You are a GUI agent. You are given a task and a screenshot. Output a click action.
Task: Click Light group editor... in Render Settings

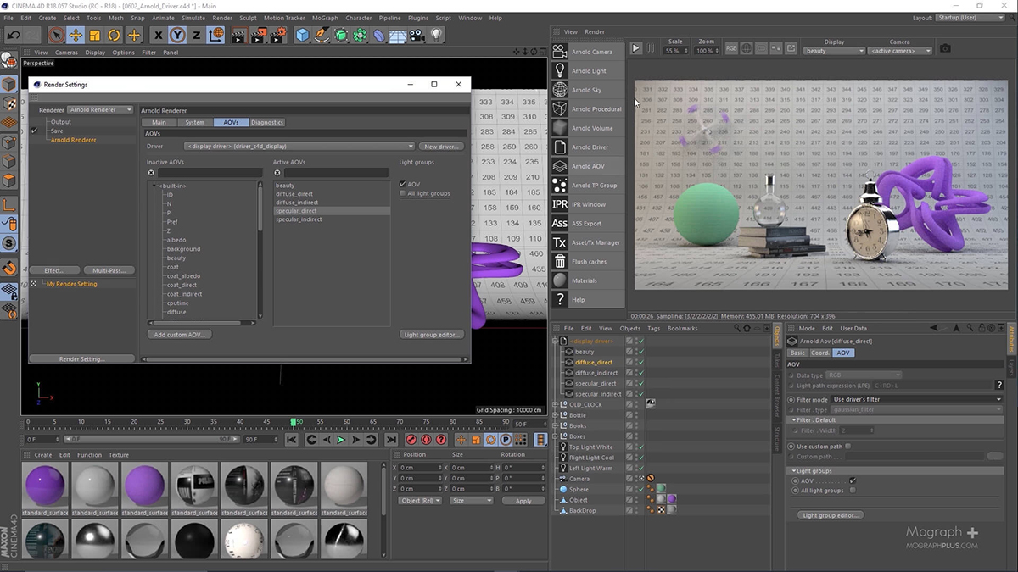click(x=433, y=335)
